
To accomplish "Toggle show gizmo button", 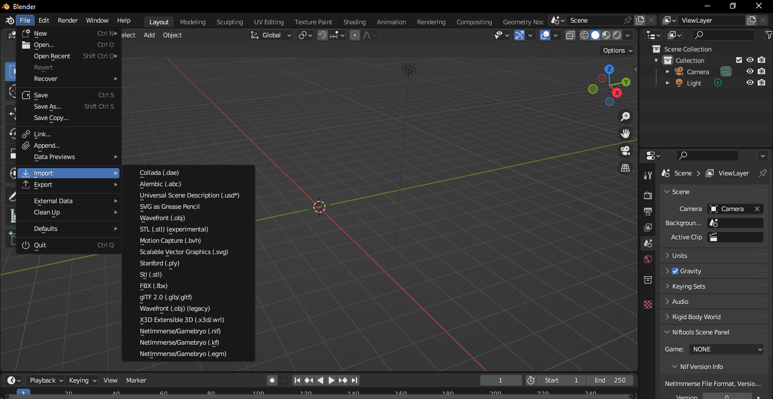I will (x=519, y=35).
